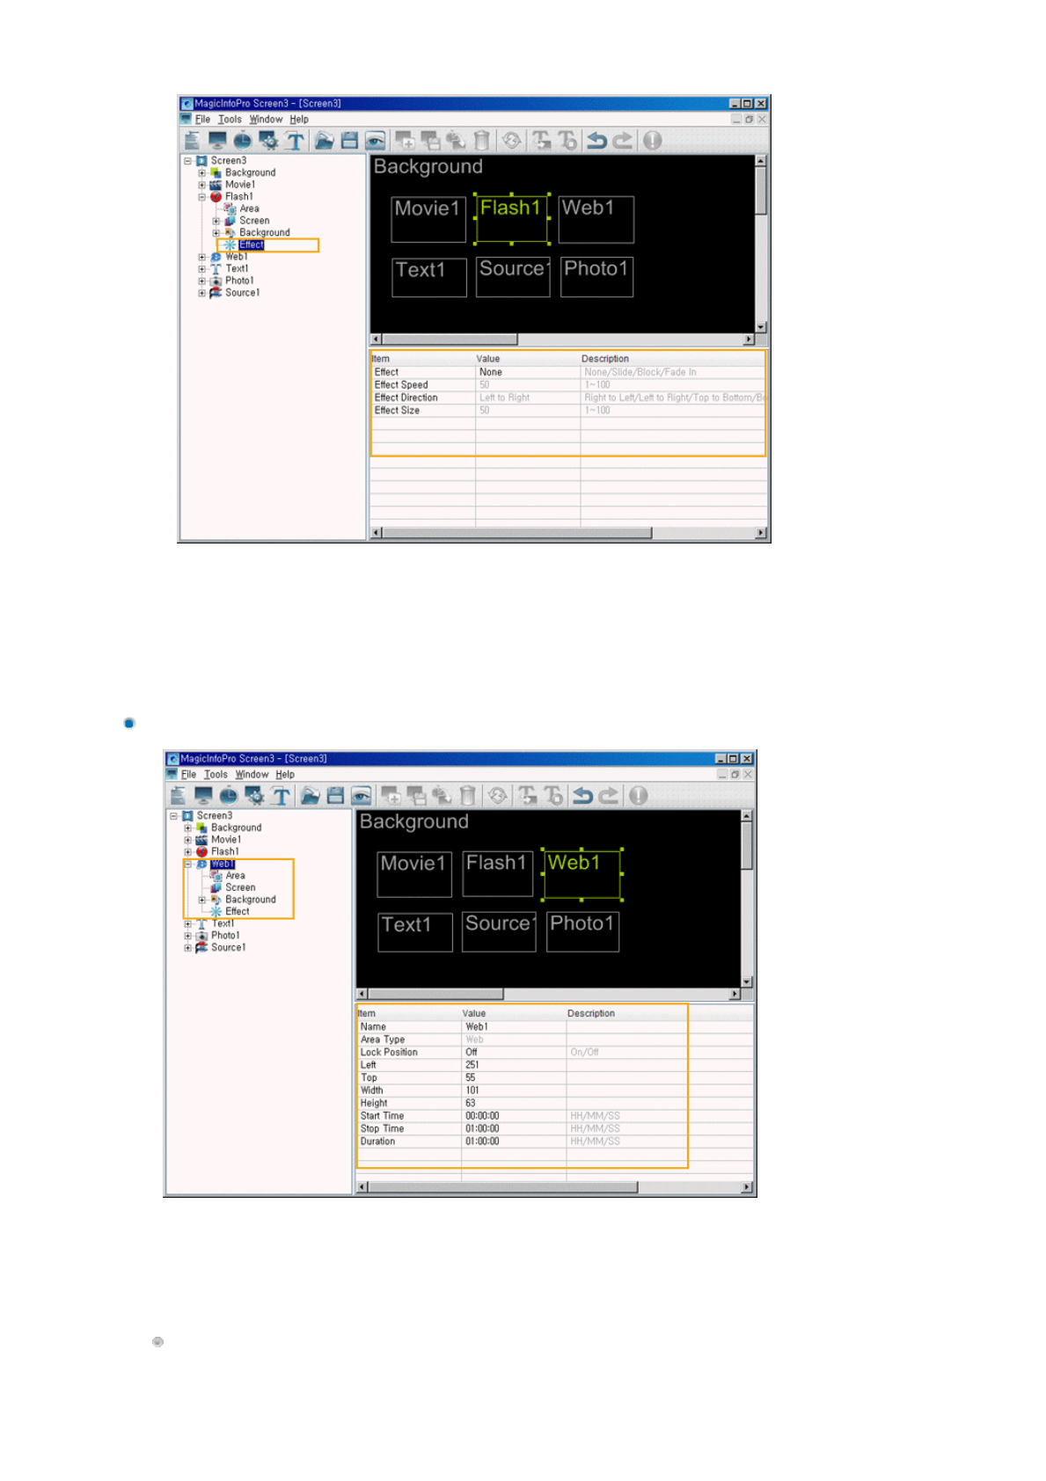1046x1481 pixels.
Task: Click upper canvas vertical scrollbar down arrow
Action: (x=761, y=326)
